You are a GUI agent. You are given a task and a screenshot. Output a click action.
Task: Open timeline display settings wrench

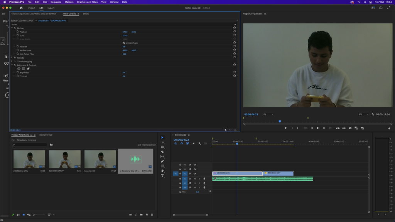(199, 143)
